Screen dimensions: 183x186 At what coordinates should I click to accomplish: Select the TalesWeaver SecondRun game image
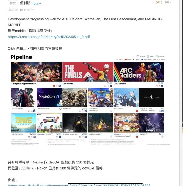click(x=100, y=97)
